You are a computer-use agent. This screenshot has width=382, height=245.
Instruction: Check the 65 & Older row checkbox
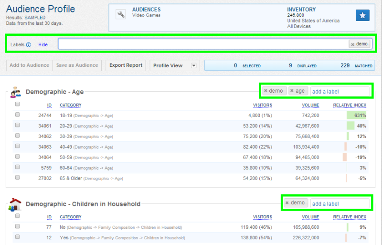pyautogui.click(x=17, y=177)
